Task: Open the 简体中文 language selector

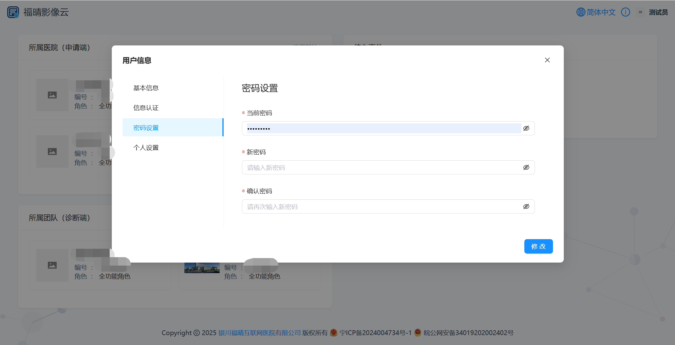Action: coord(601,12)
